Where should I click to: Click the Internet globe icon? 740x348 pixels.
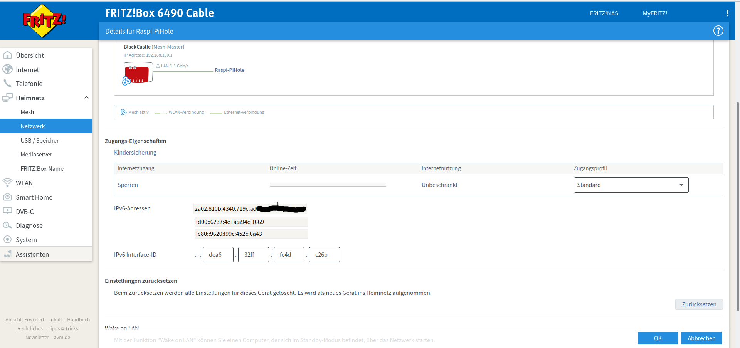[7, 69]
